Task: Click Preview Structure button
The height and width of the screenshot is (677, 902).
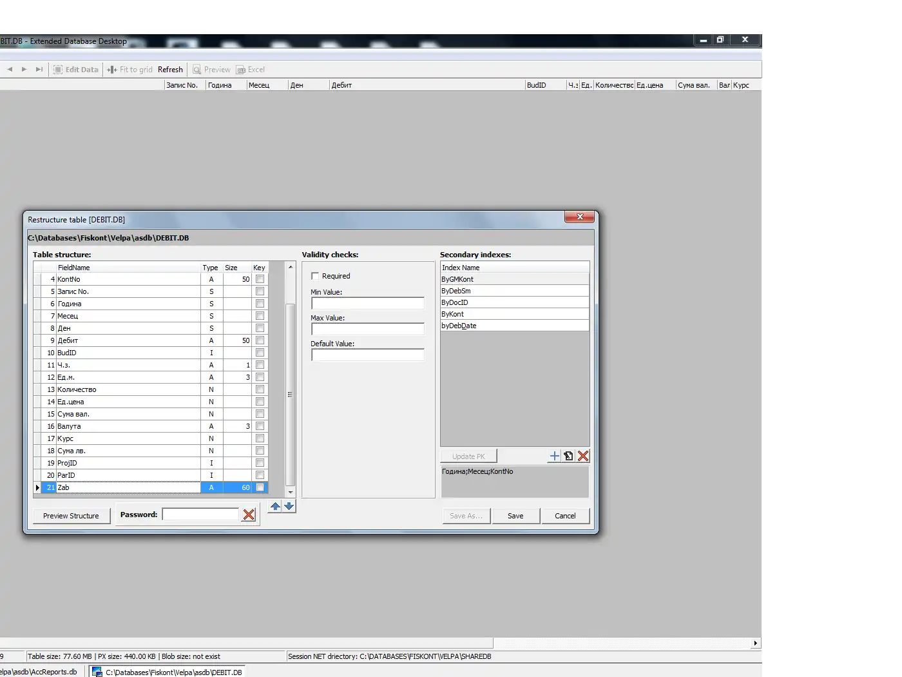Action: click(x=71, y=516)
